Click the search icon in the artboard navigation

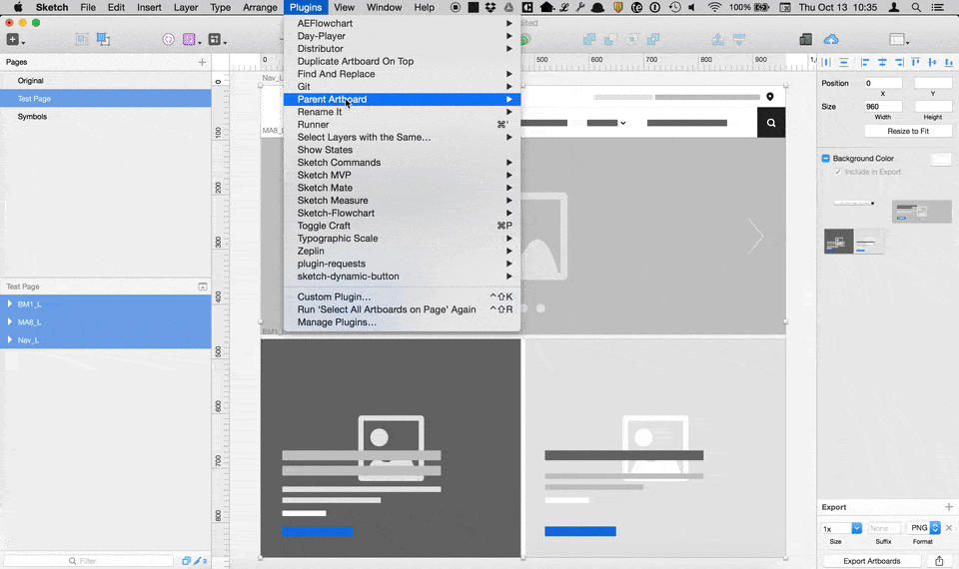771,122
